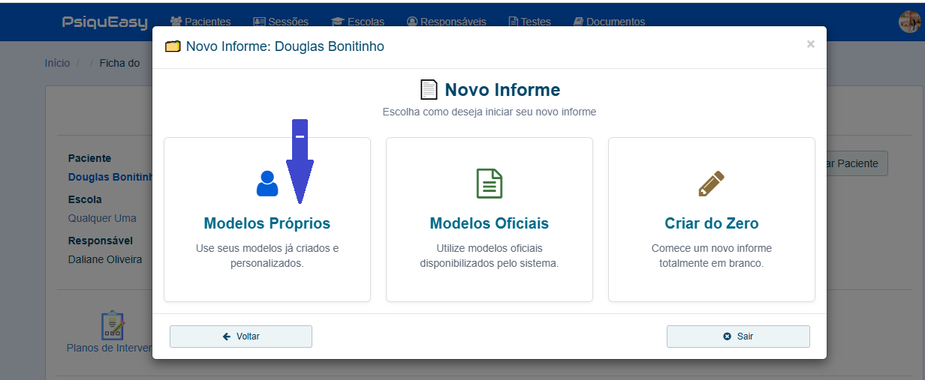Click the green document icon for Modelos Oficiais
Viewport: 925px width, 380px height.
489,184
